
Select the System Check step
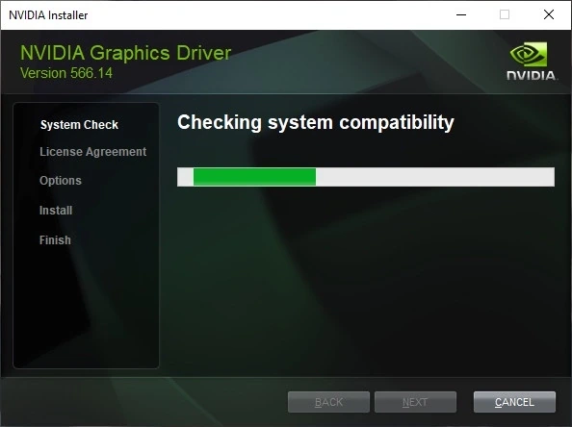tap(79, 125)
